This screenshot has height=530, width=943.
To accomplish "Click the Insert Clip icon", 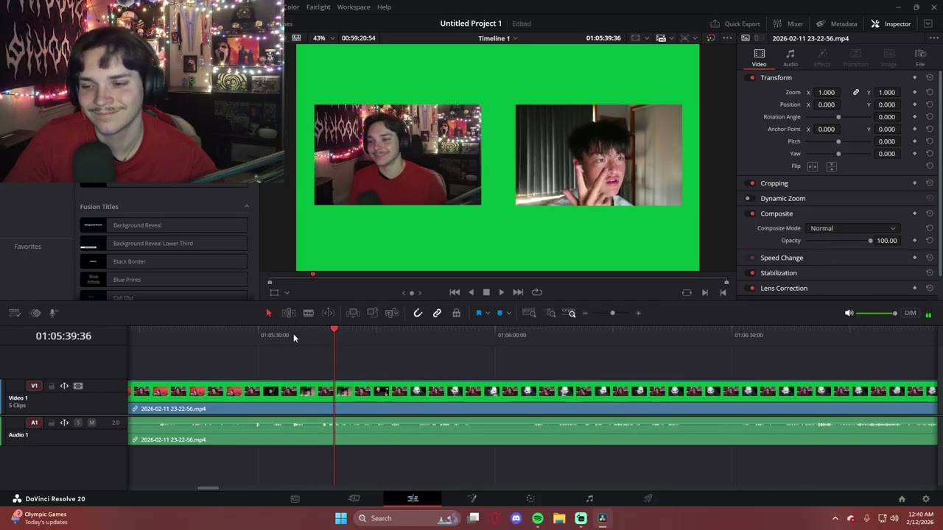I will click(353, 313).
